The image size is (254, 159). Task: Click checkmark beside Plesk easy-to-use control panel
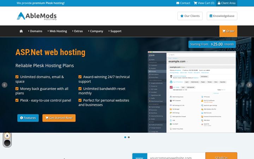[17, 100]
